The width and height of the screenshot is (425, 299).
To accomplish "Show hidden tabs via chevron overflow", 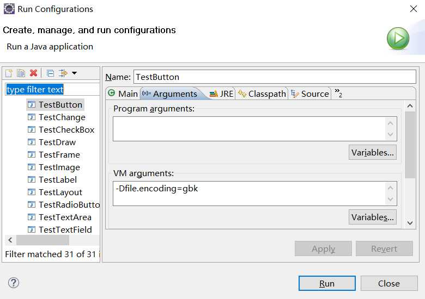I will tap(338, 93).
